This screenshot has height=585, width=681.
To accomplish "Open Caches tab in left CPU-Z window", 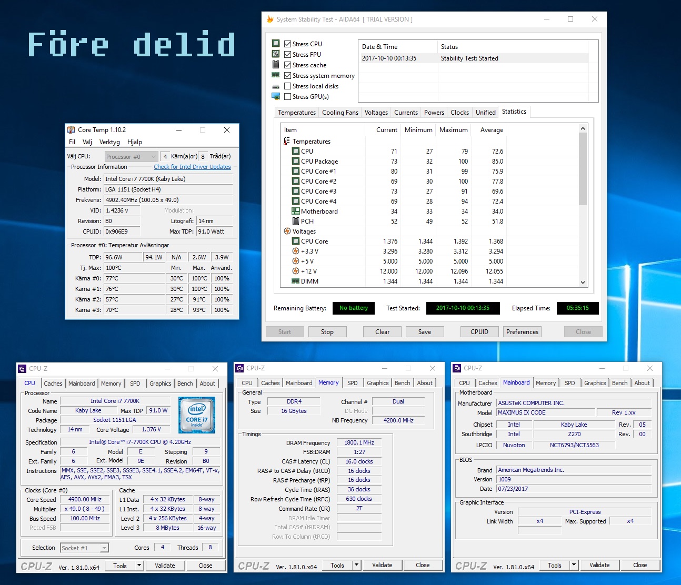I will [x=53, y=384].
